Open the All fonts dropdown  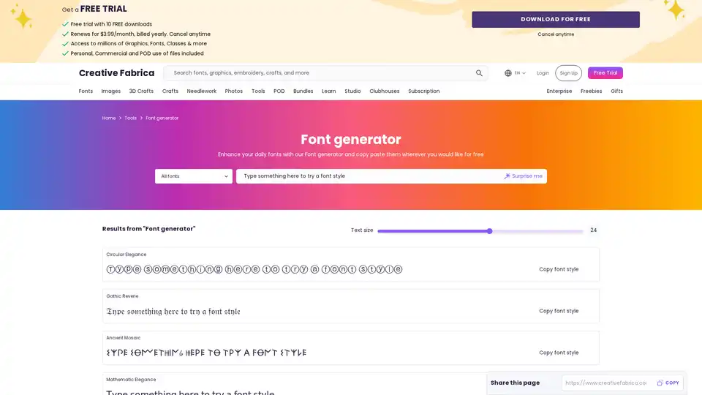[x=194, y=176]
